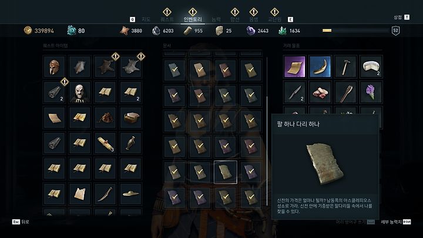This screenshot has width=423, height=238.
Task: Open the 인벤토리 tab
Action: (193, 19)
